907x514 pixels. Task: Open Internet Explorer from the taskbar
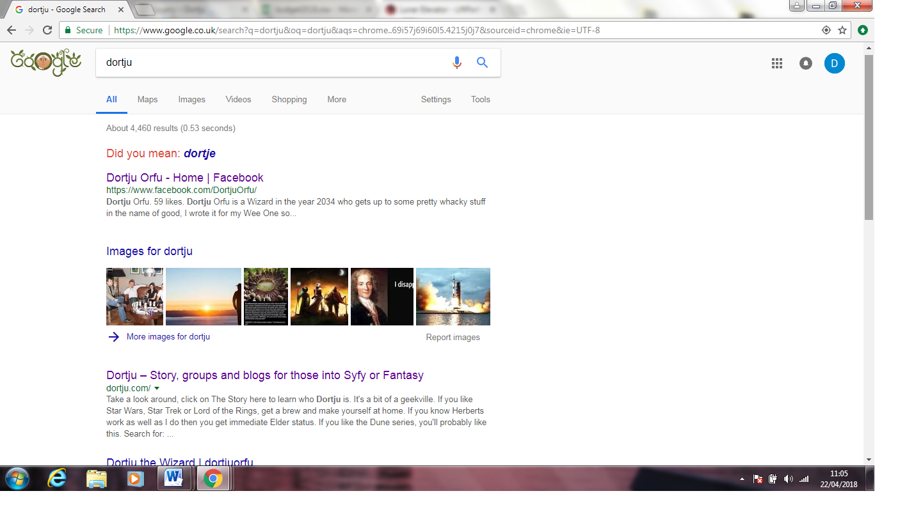click(57, 478)
